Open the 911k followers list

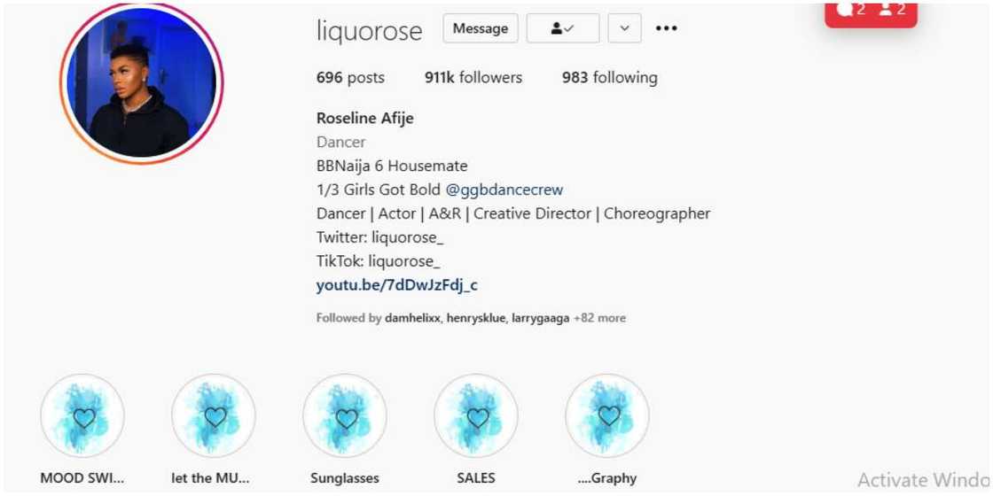point(473,78)
